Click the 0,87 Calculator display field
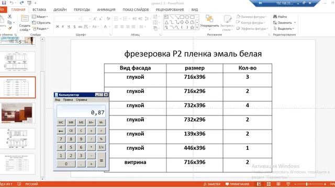Screen dimensions: 335x188 point(81,111)
